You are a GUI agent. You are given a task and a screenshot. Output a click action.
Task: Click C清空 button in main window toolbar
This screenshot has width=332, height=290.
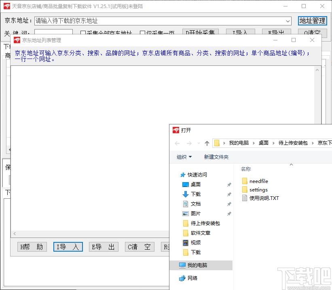click(312, 32)
